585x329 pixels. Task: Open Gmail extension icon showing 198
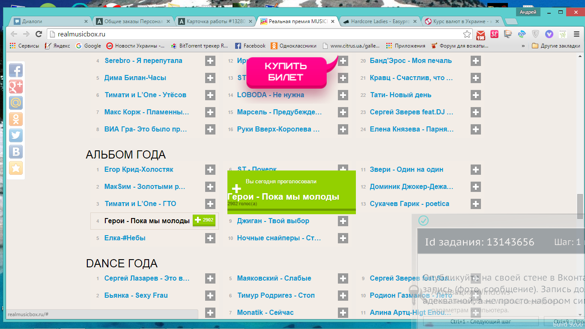481,34
